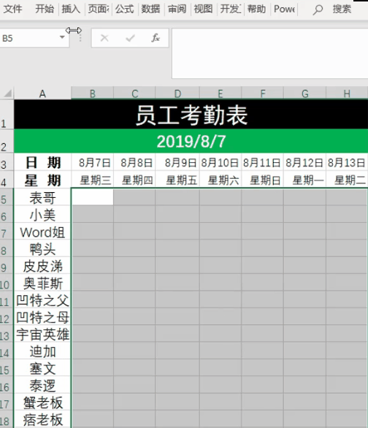The image size is (368, 428).
Task: Select the 星期日 cell
Action: [262, 180]
